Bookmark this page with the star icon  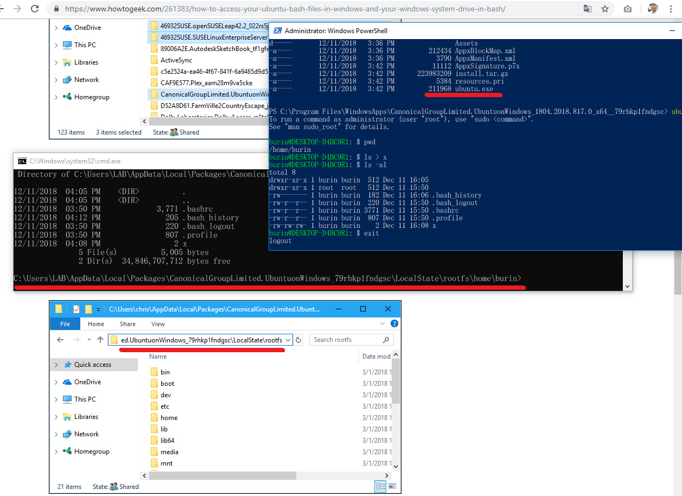605,9
